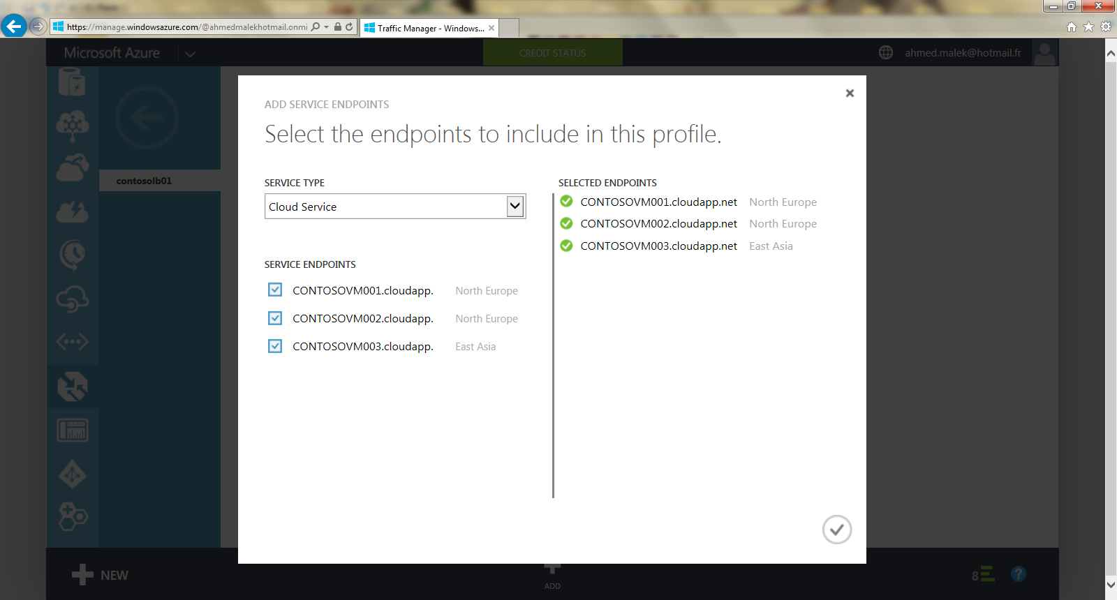Confirm dialog with the checkmark button
The width and height of the screenshot is (1117, 600).
pyautogui.click(x=836, y=530)
